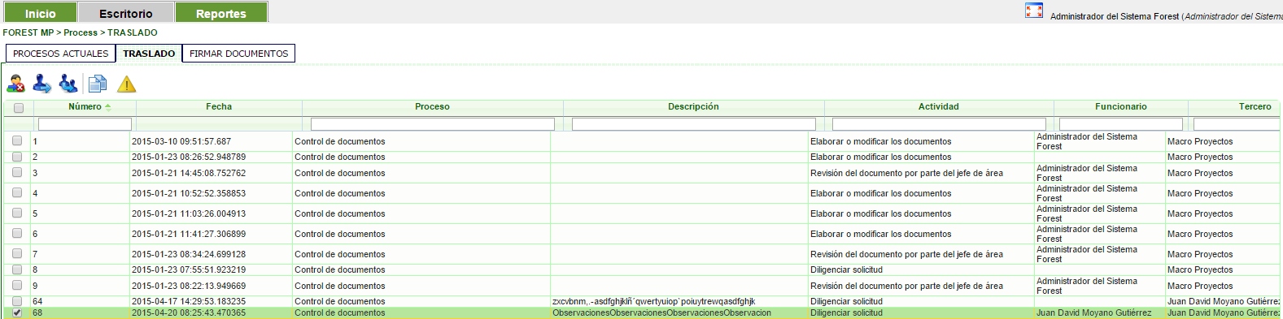Click the user with red cross icon

tap(15, 84)
